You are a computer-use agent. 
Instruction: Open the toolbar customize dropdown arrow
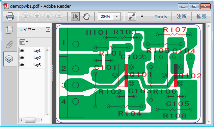click(142, 17)
